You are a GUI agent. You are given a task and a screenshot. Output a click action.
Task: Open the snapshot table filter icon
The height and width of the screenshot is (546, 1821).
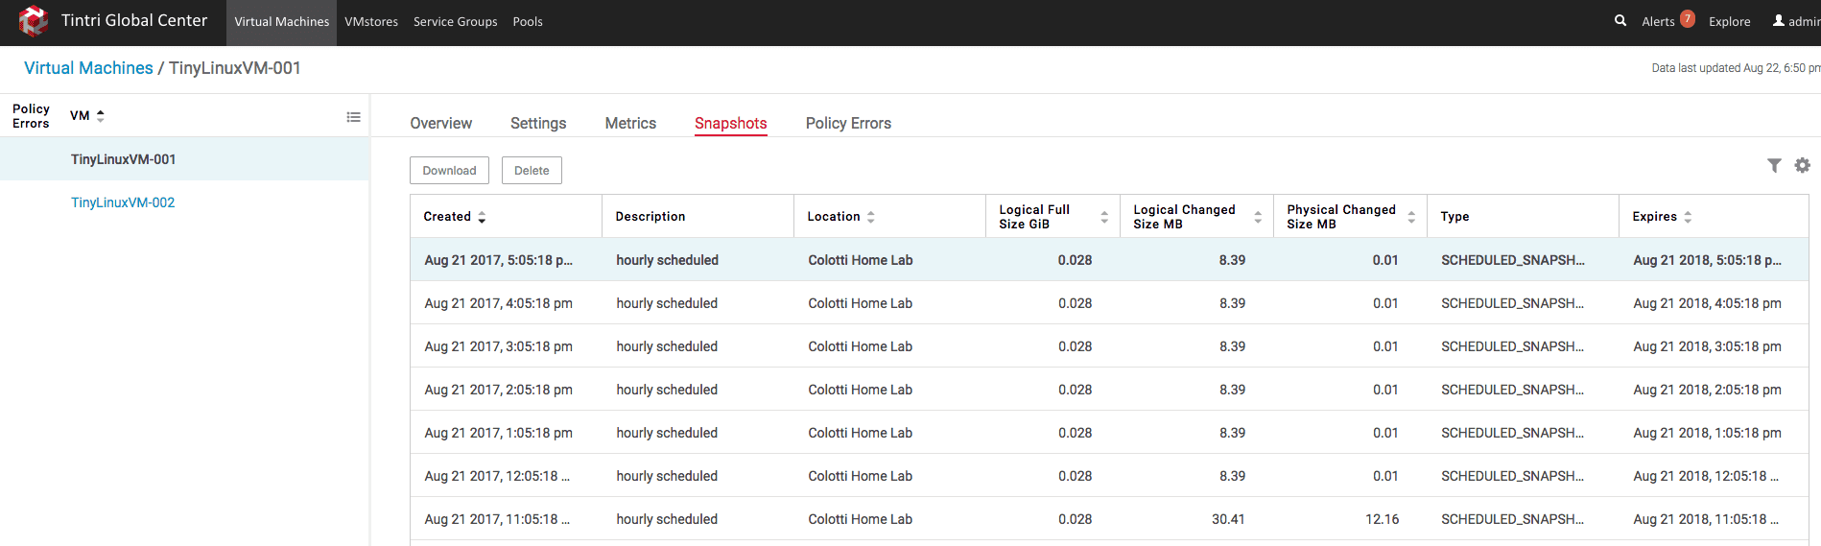(1775, 166)
